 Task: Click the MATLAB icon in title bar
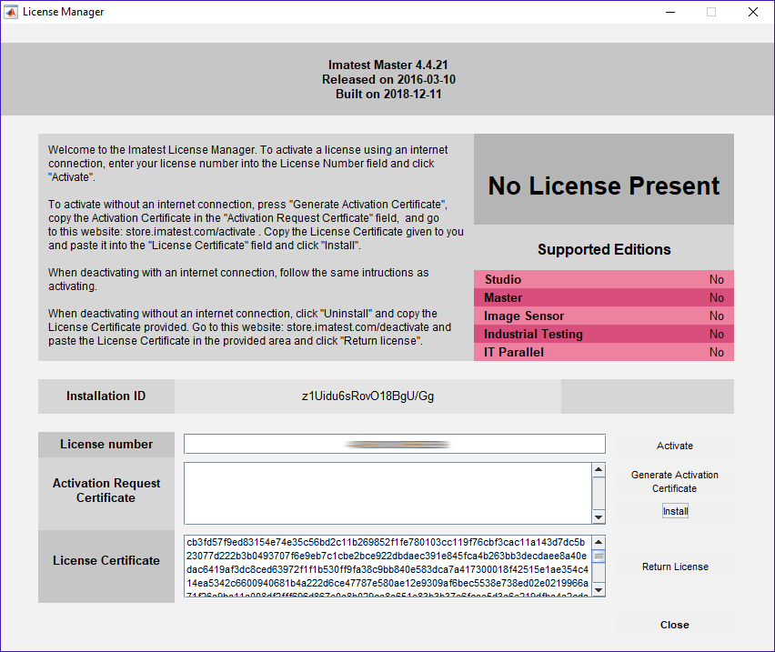coord(11,12)
